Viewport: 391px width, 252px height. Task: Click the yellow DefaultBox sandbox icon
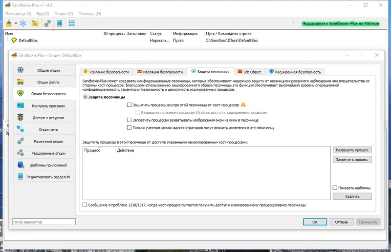[x=14, y=40]
